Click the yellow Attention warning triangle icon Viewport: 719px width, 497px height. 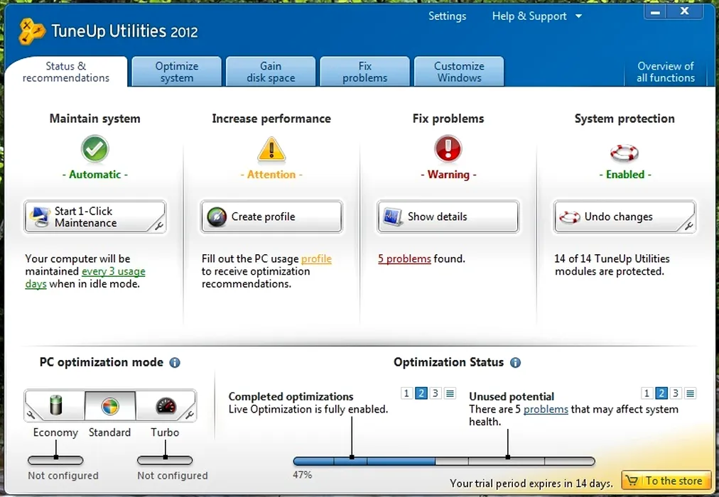(271, 150)
